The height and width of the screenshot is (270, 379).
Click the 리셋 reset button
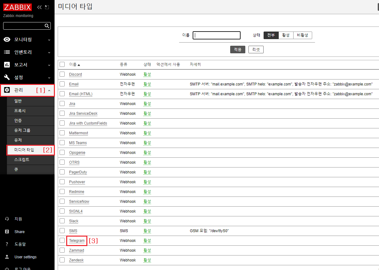256,50
